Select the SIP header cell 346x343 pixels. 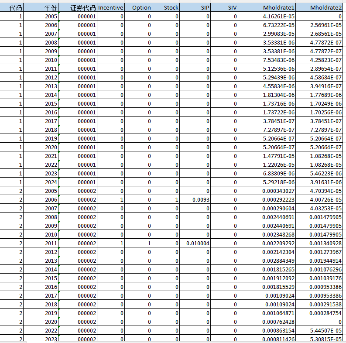pyautogui.click(x=196, y=7)
